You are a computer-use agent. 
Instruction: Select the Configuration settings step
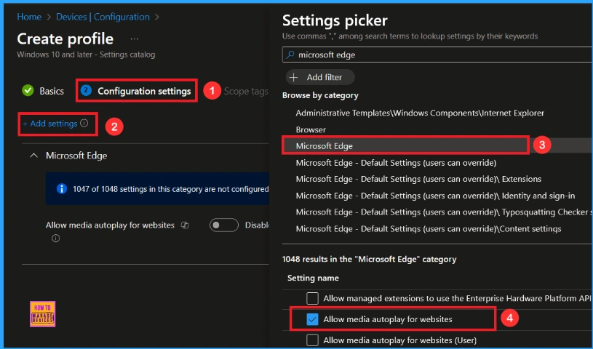144,91
